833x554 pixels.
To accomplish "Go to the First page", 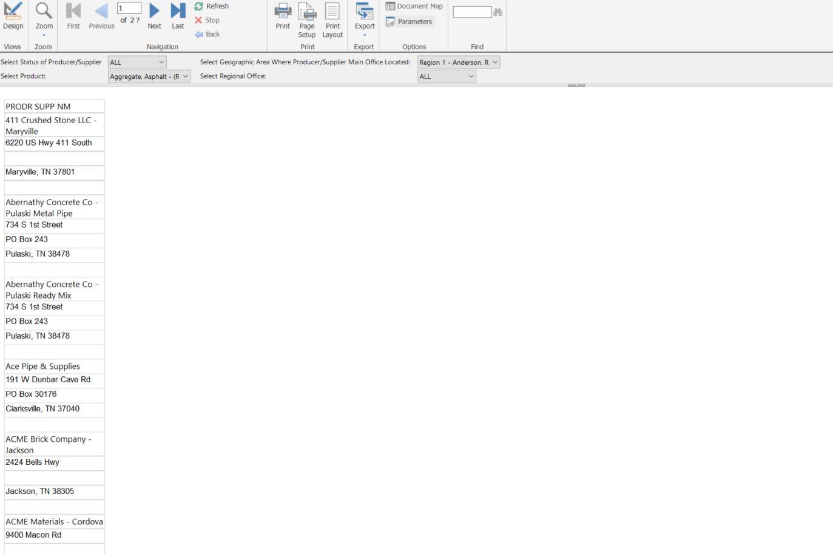I will coord(73,16).
